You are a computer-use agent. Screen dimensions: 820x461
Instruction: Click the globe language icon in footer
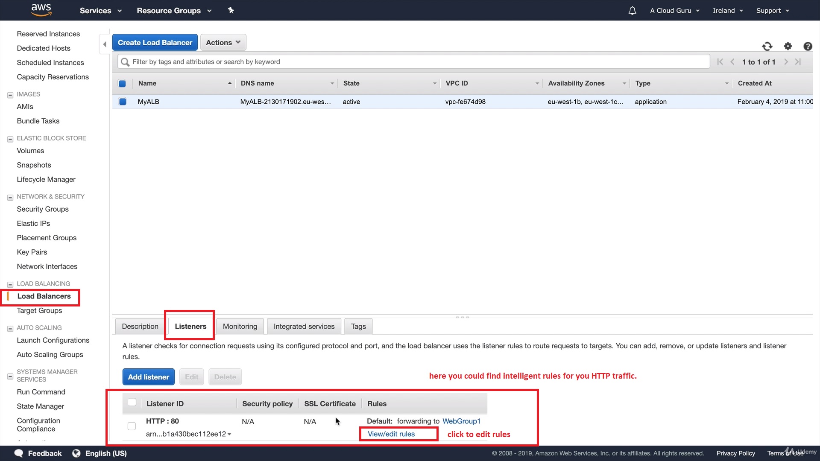click(x=76, y=453)
